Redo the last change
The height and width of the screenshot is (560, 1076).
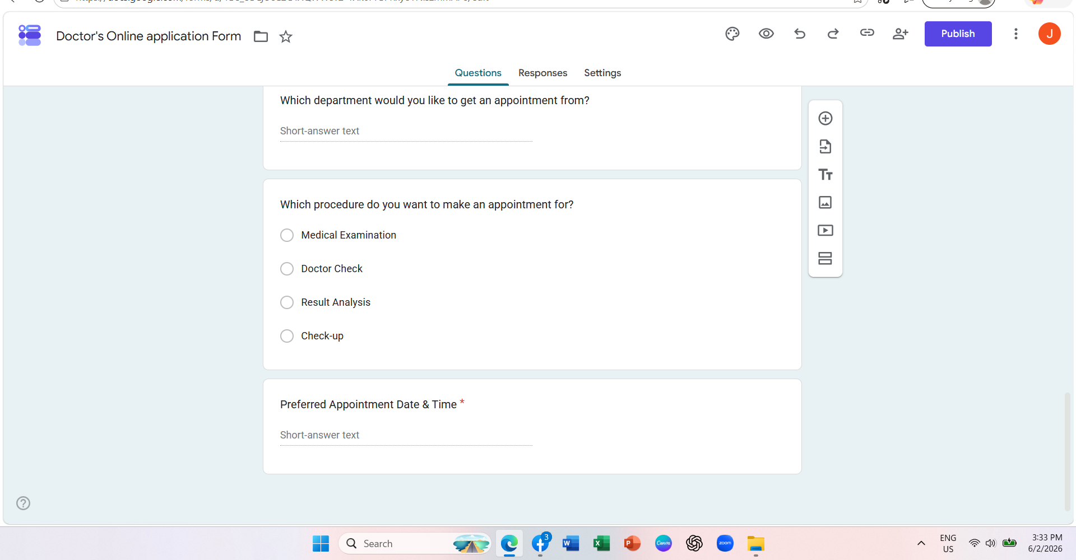click(x=833, y=34)
